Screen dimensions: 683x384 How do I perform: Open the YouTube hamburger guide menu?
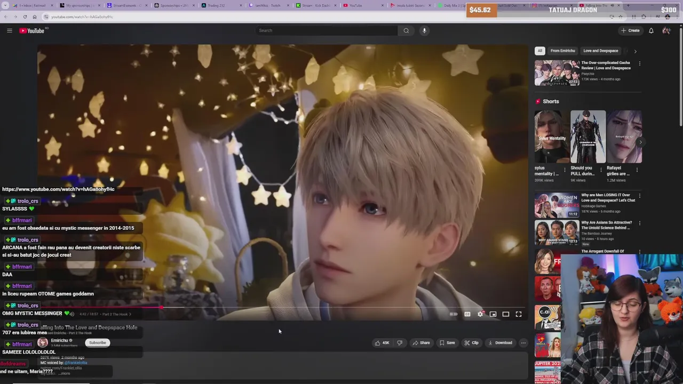10,30
